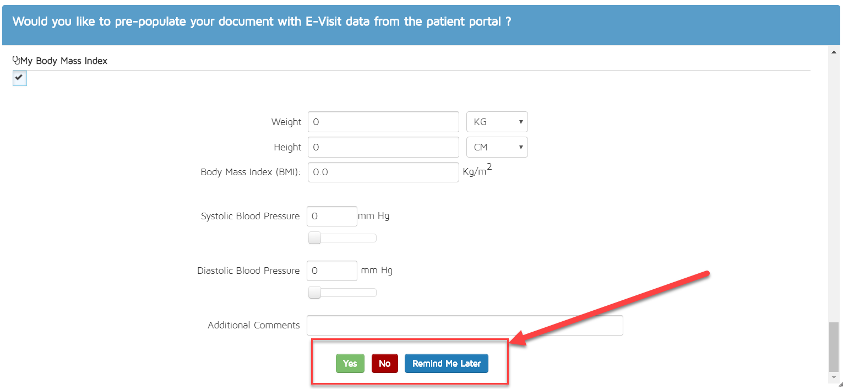Choose the Remind Me Later button
Viewport: 843px width, 389px height.
(x=446, y=364)
